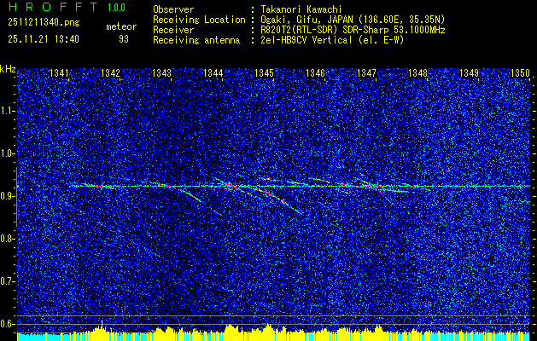Click time marker 1343

click(161, 73)
